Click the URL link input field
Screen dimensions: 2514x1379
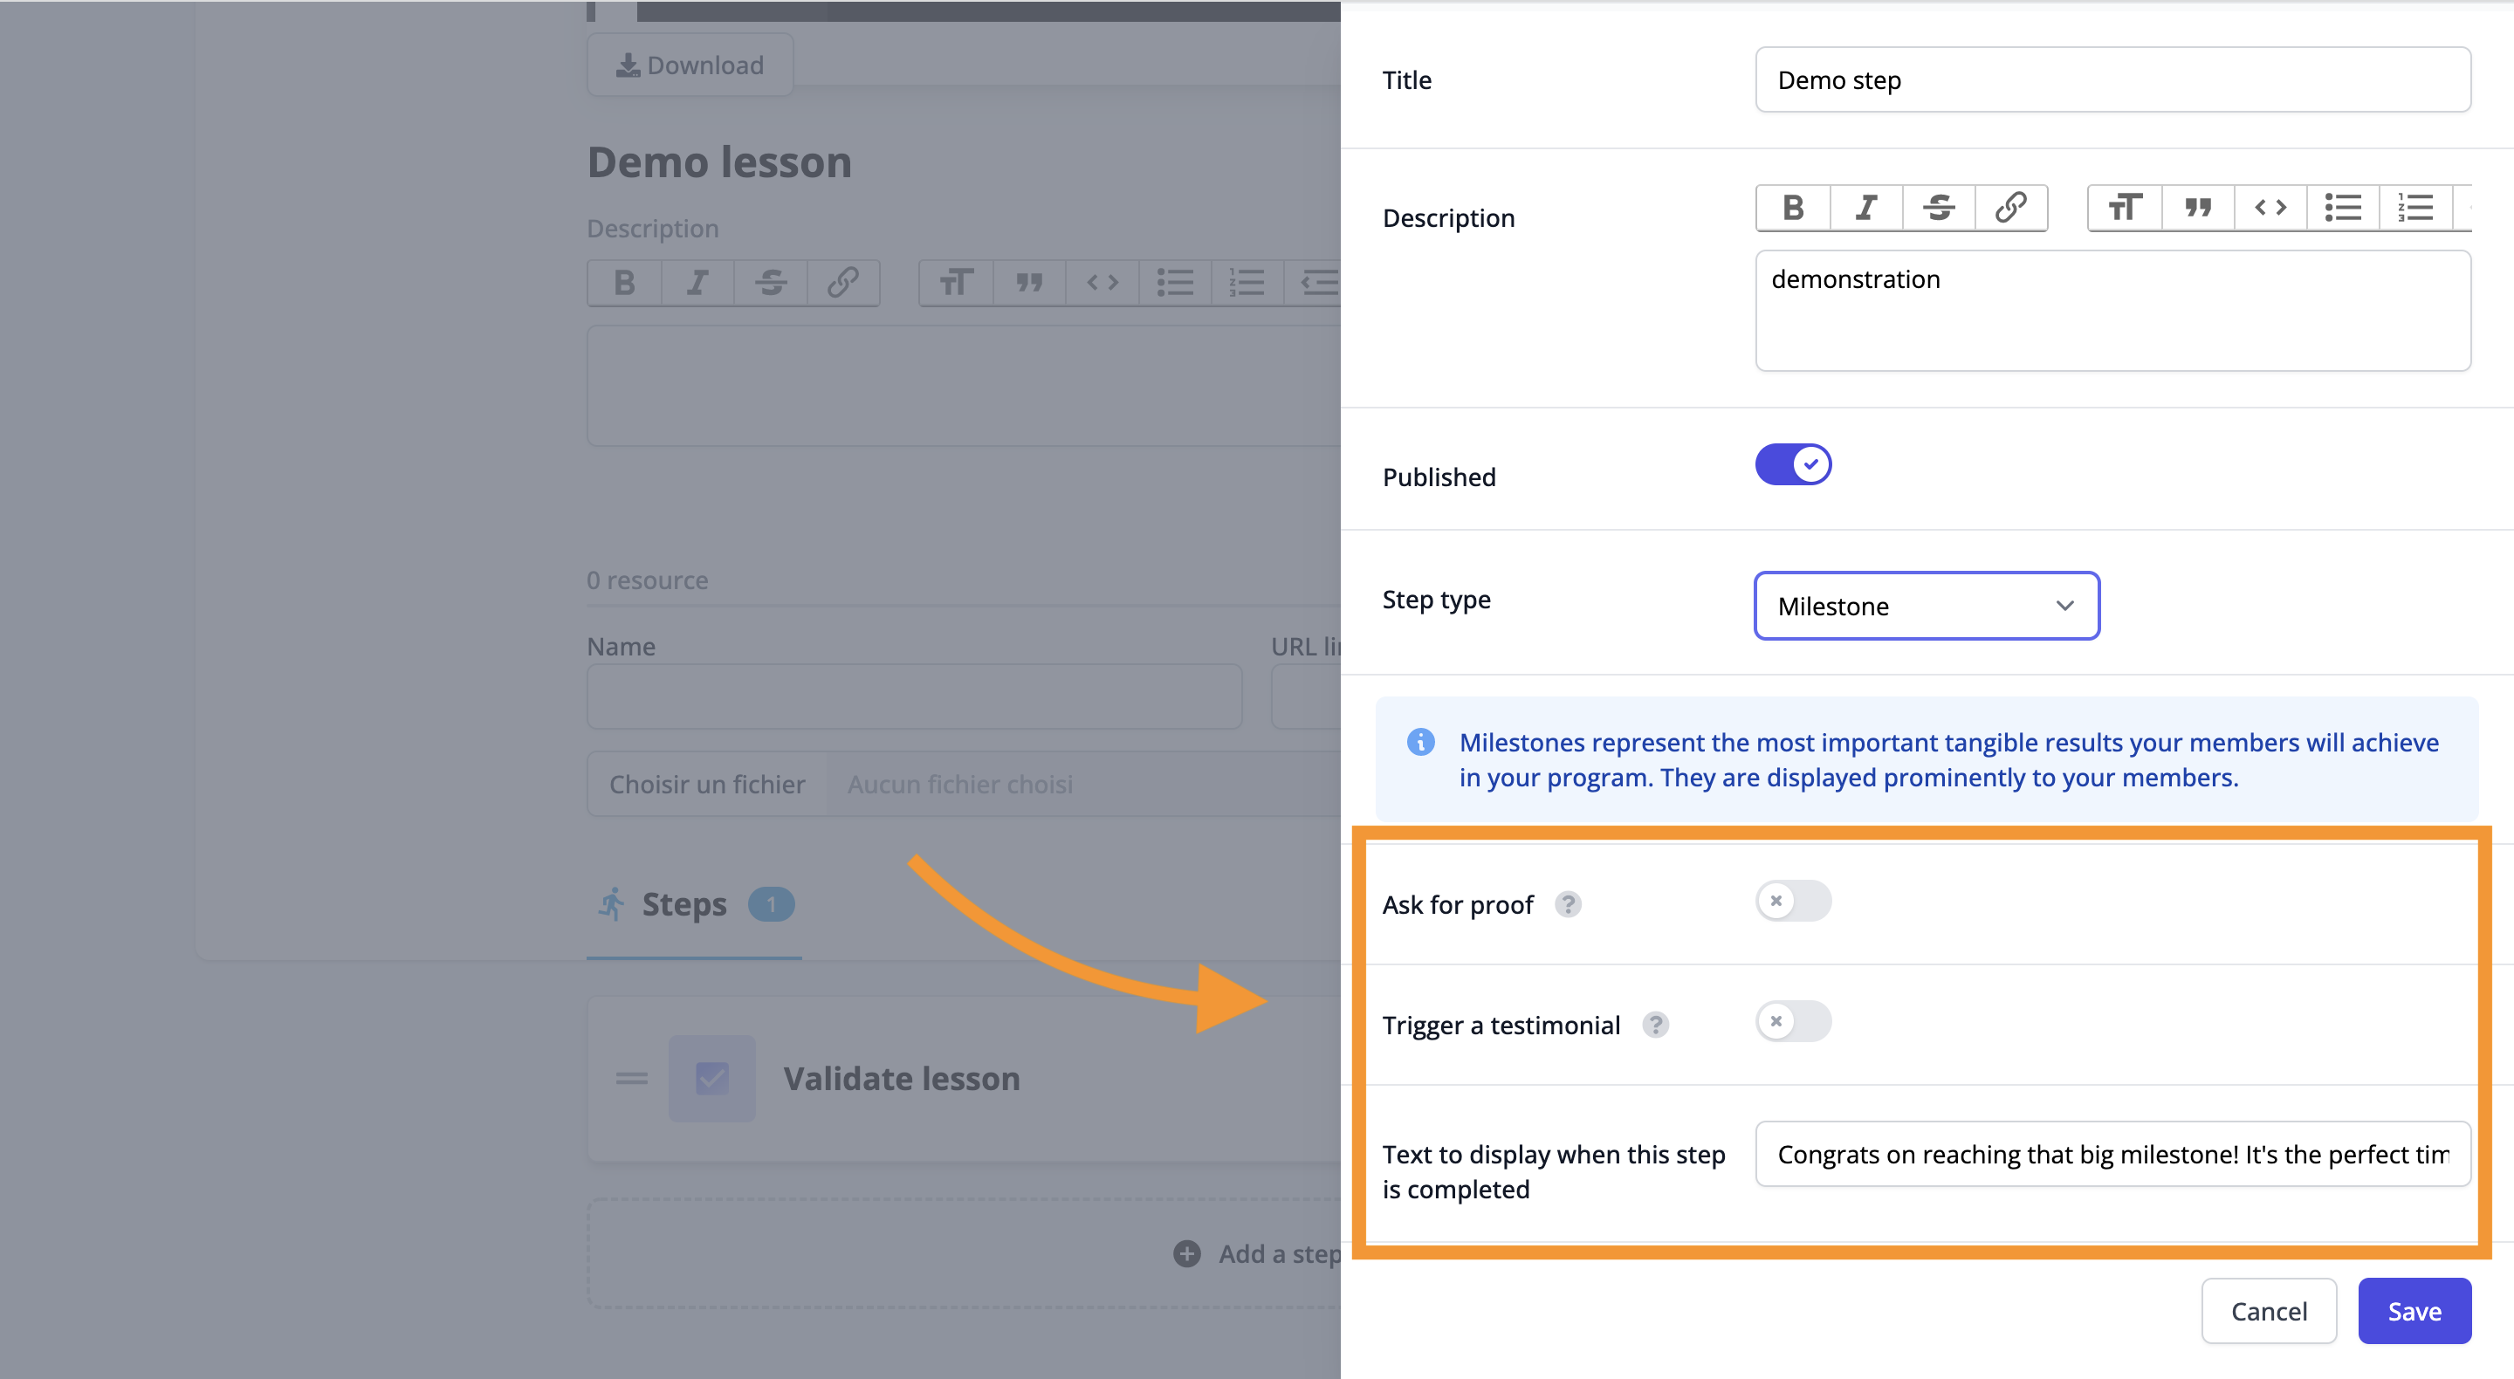1307,696
